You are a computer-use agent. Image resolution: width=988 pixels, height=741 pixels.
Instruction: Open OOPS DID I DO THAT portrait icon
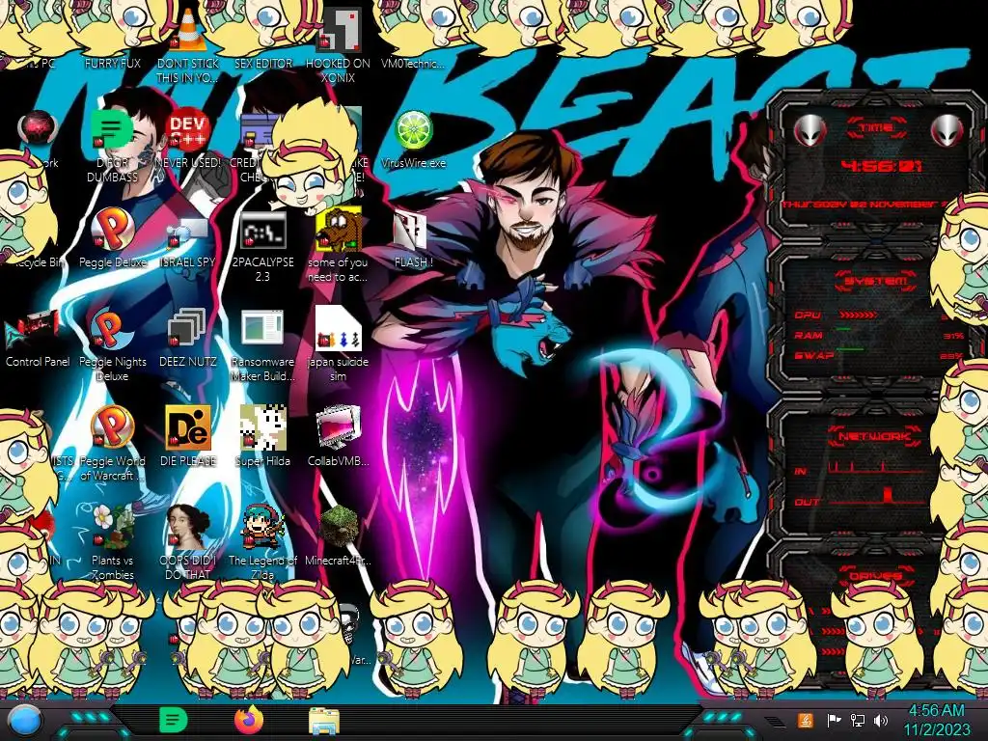click(188, 527)
